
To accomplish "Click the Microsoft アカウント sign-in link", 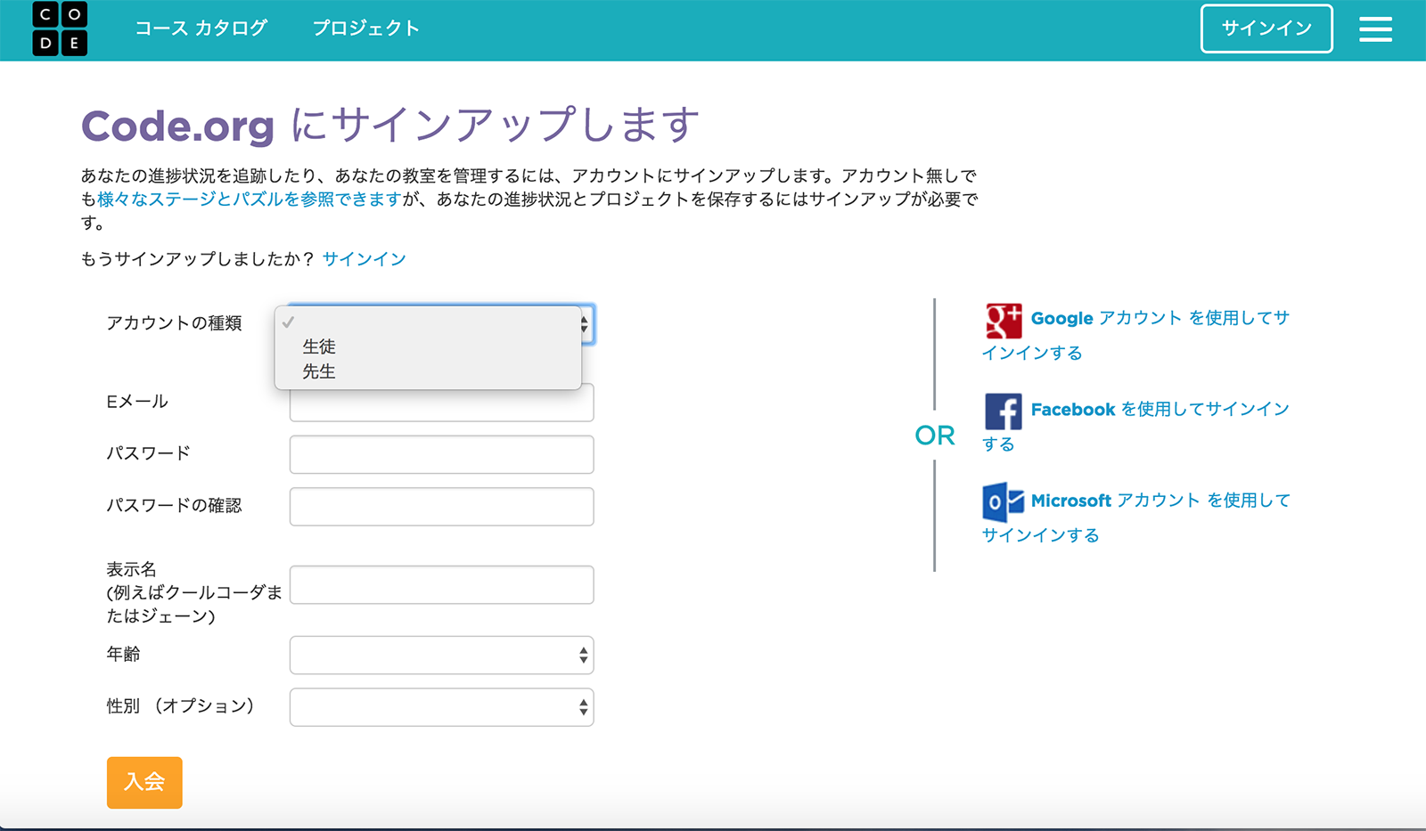I will [1136, 517].
